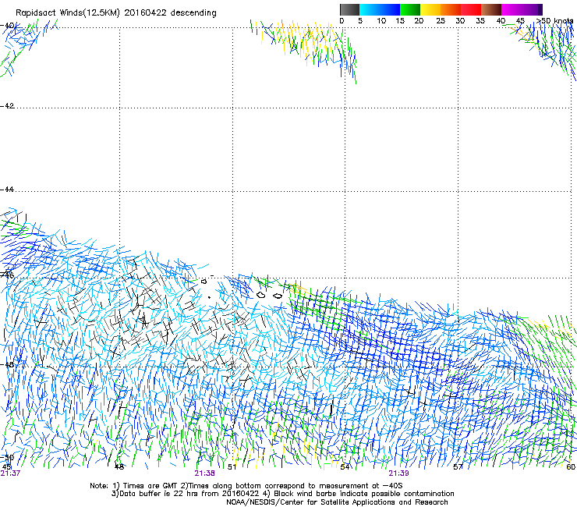Select the brown 35-40 knots color segment
This screenshot has height=507, width=577.
(491, 9)
